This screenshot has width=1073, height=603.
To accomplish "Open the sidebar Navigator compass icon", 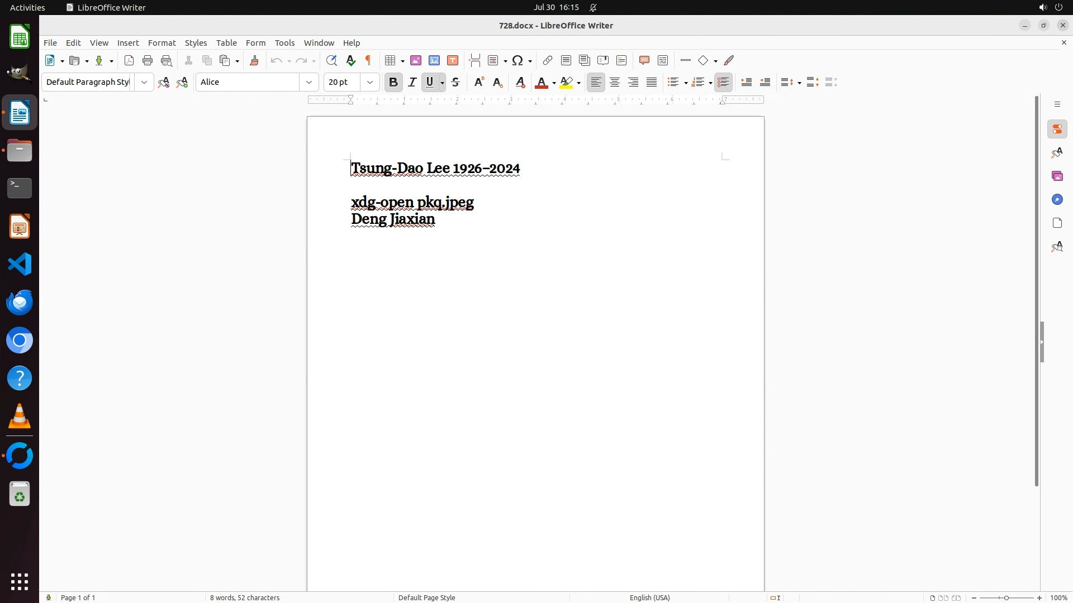I will [1057, 200].
